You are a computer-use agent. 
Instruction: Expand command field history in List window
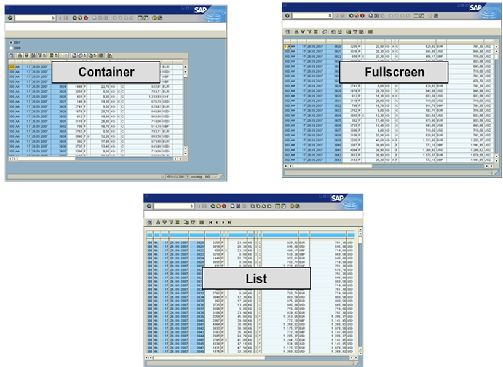(192, 206)
